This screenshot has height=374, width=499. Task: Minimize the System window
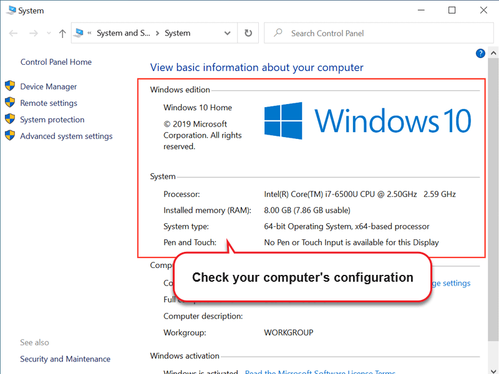(422, 10)
